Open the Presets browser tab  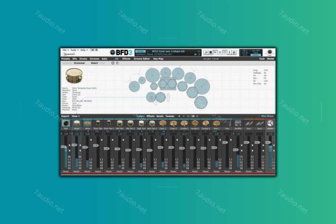tap(66, 59)
